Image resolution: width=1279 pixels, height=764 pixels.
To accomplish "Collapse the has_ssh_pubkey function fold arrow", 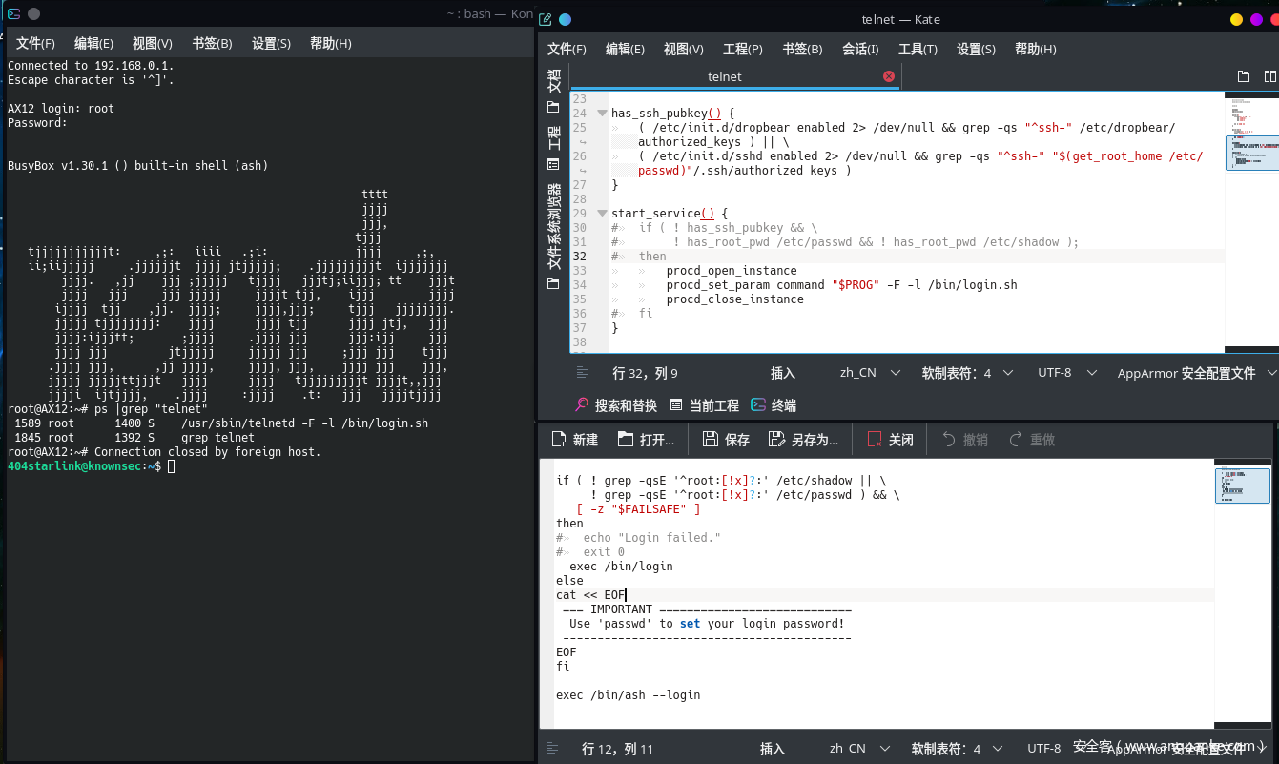I will 602,113.
